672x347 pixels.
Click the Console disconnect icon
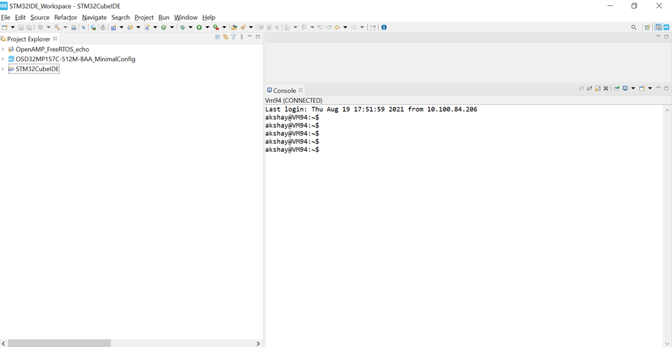(x=590, y=88)
